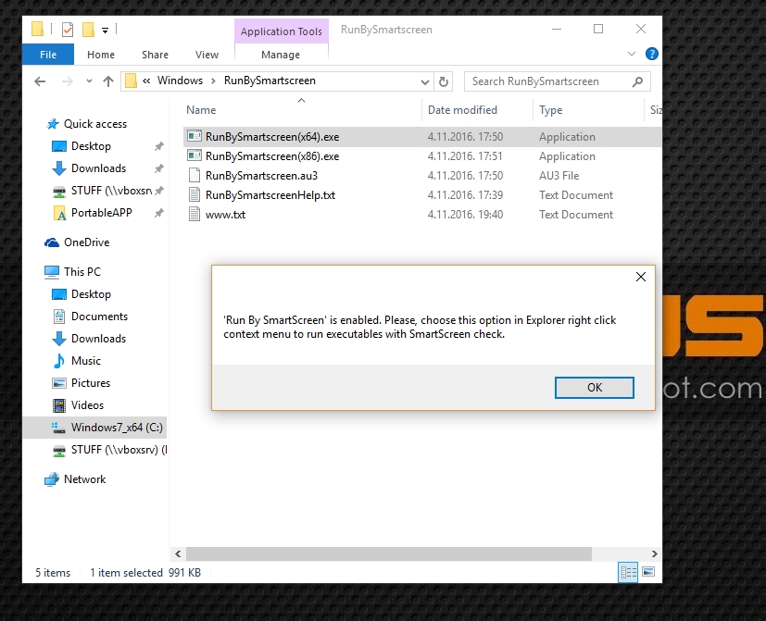Go up one folder level arrow
766x621 pixels.
108,81
